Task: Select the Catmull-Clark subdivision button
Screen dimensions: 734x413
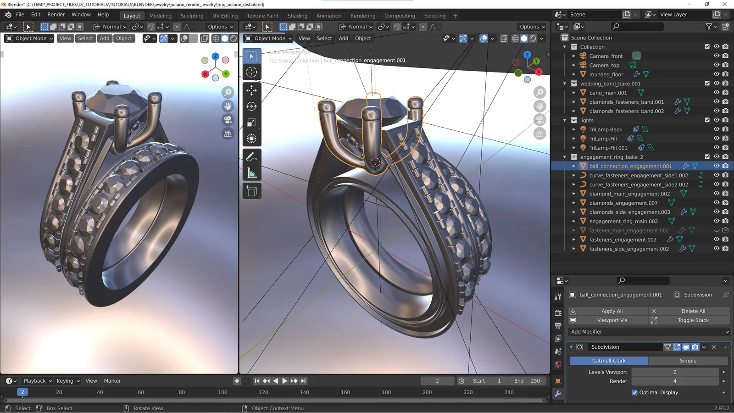Action: pyautogui.click(x=610, y=361)
